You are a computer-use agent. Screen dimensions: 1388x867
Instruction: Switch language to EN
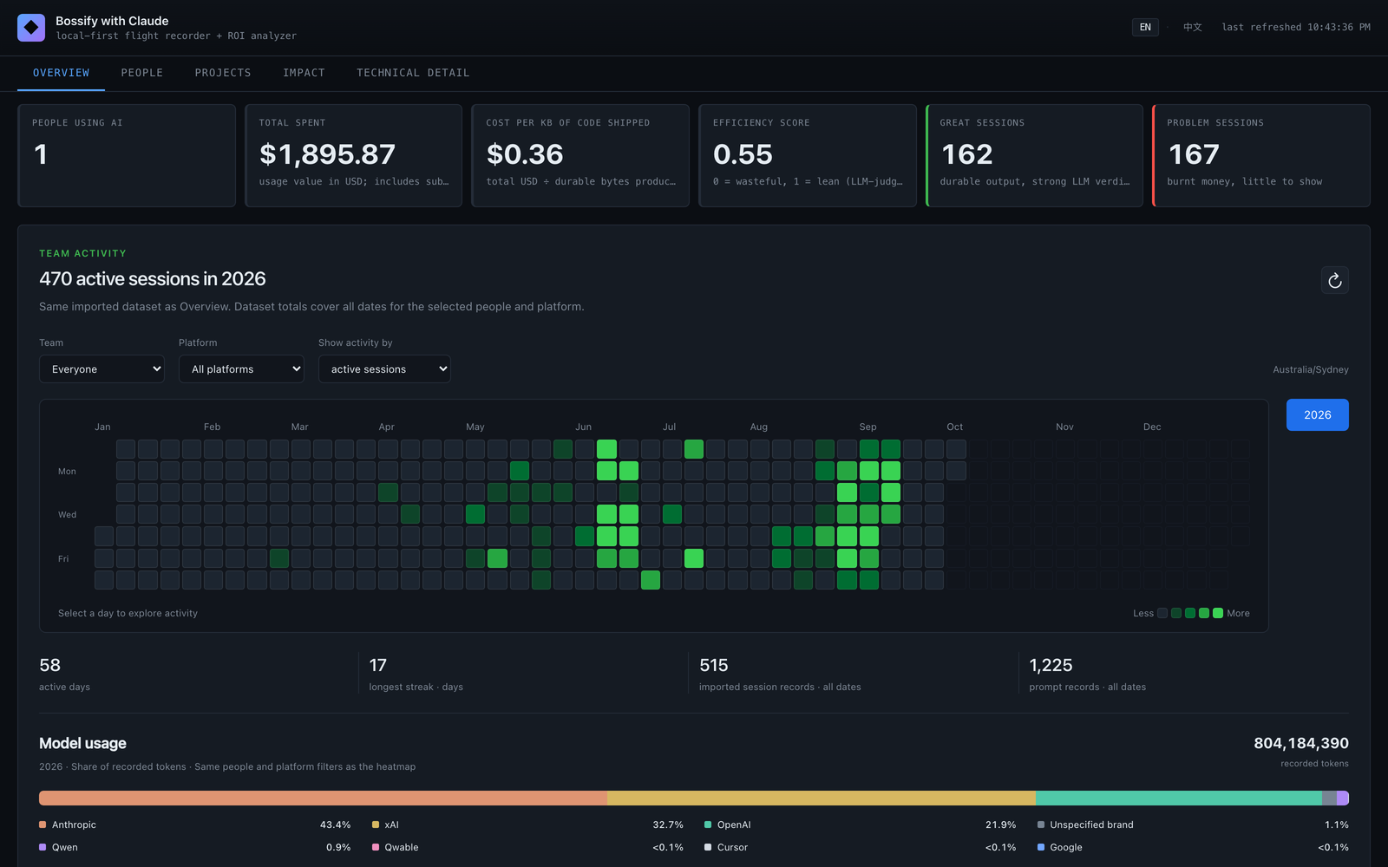pos(1145,27)
